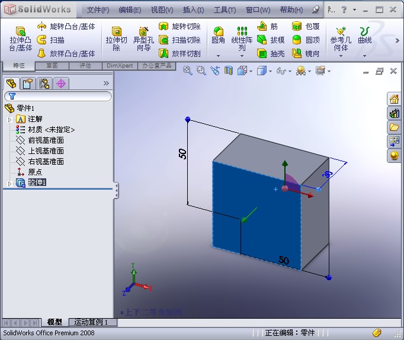Click the Previous View icon
Viewport: 404px width, 340px height.
[x=214, y=70]
